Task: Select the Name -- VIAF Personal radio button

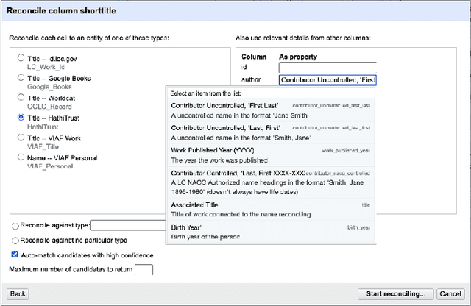Action: click(21, 157)
